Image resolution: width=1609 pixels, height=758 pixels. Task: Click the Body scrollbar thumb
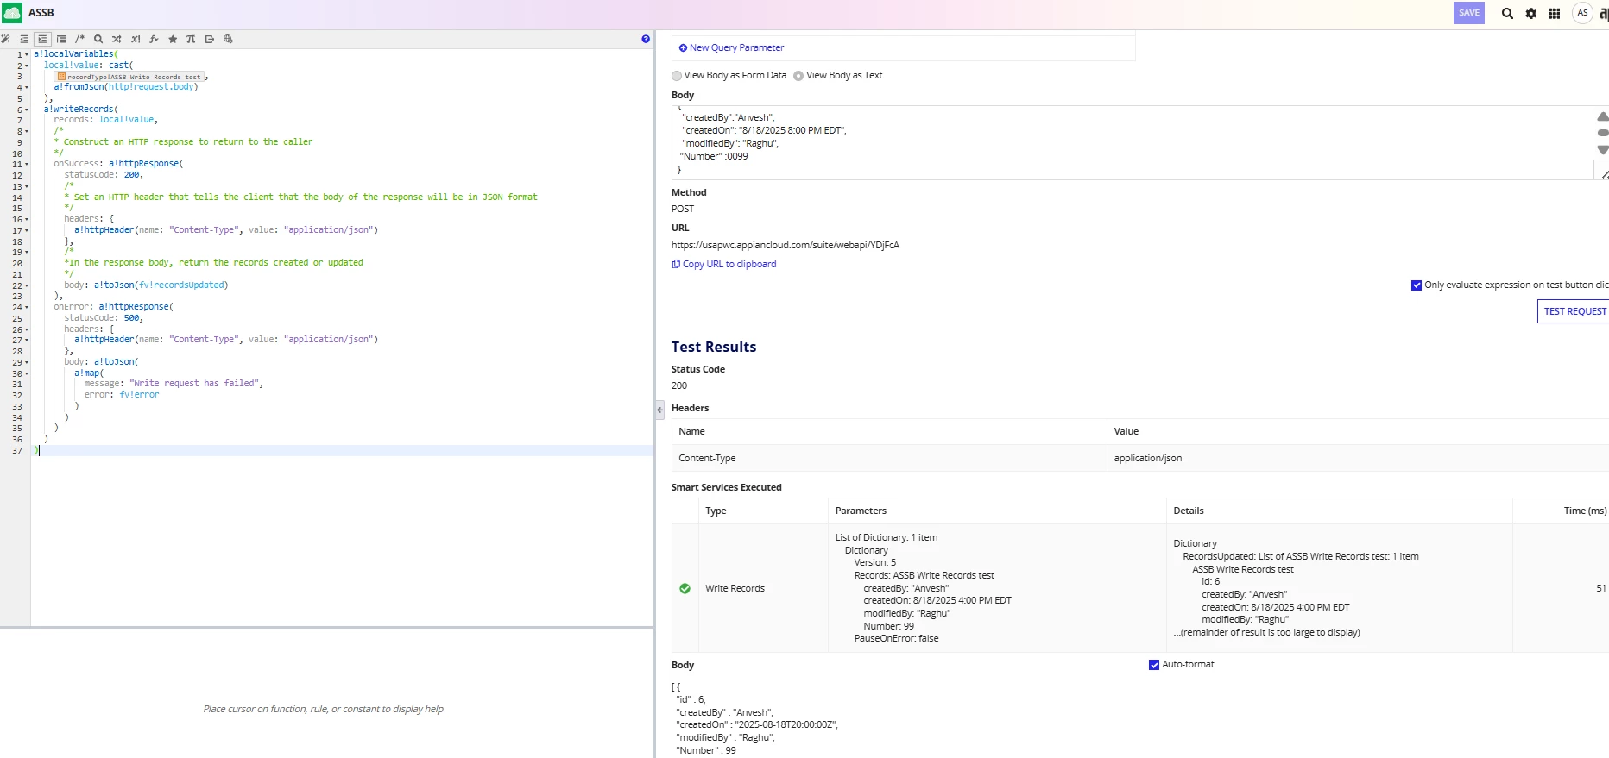(1603, 133)
